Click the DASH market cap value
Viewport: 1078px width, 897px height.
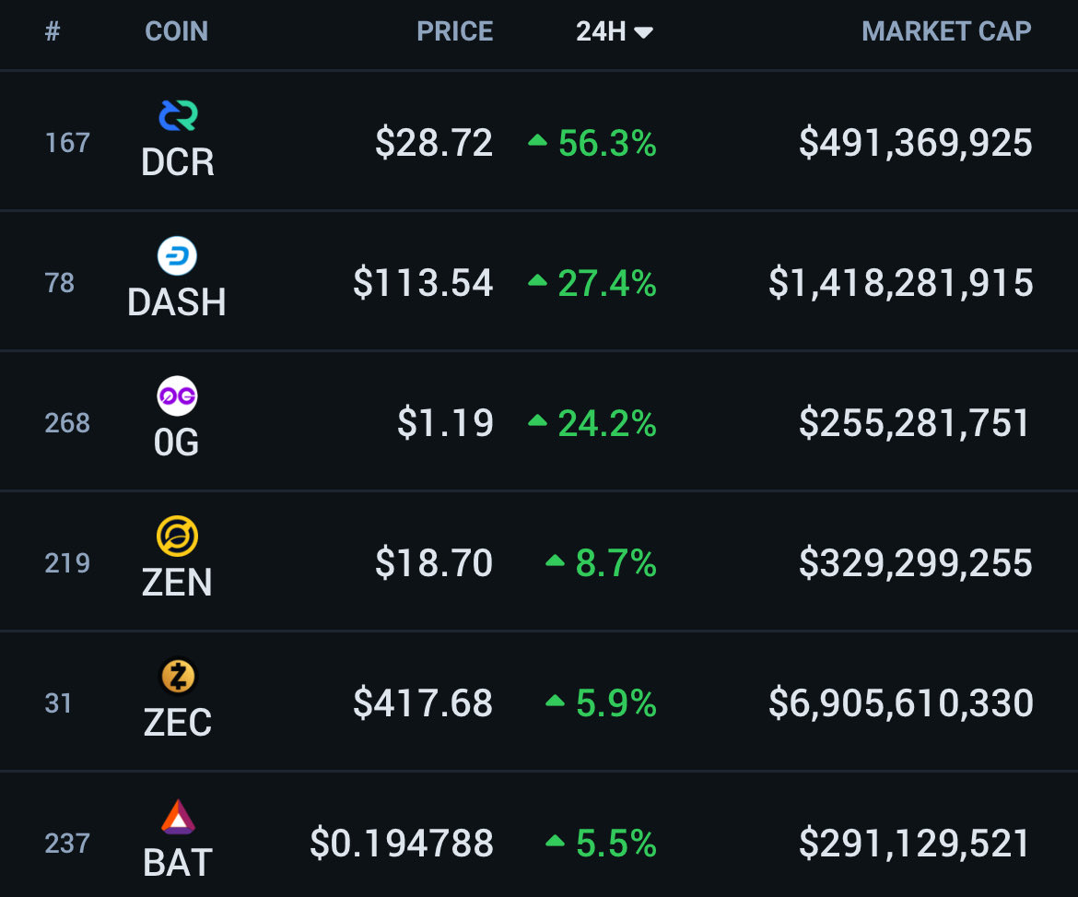[x=900, y=283]
